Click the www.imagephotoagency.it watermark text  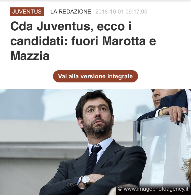pyautogui.click(x=156, y=189)
